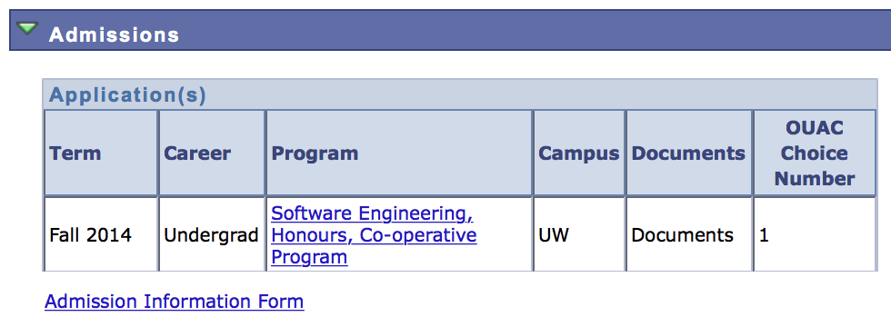Click the Documents column header
891x327 pixels.
click(x=689, y=154)
